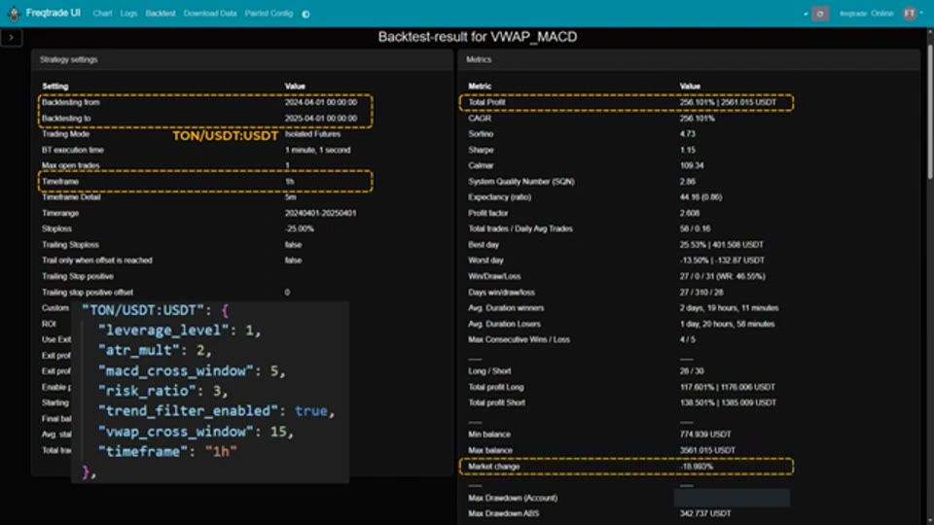Click the CAGR value 256.101%
This screenshot has width=934, height=525.
(x=697, y=119)
